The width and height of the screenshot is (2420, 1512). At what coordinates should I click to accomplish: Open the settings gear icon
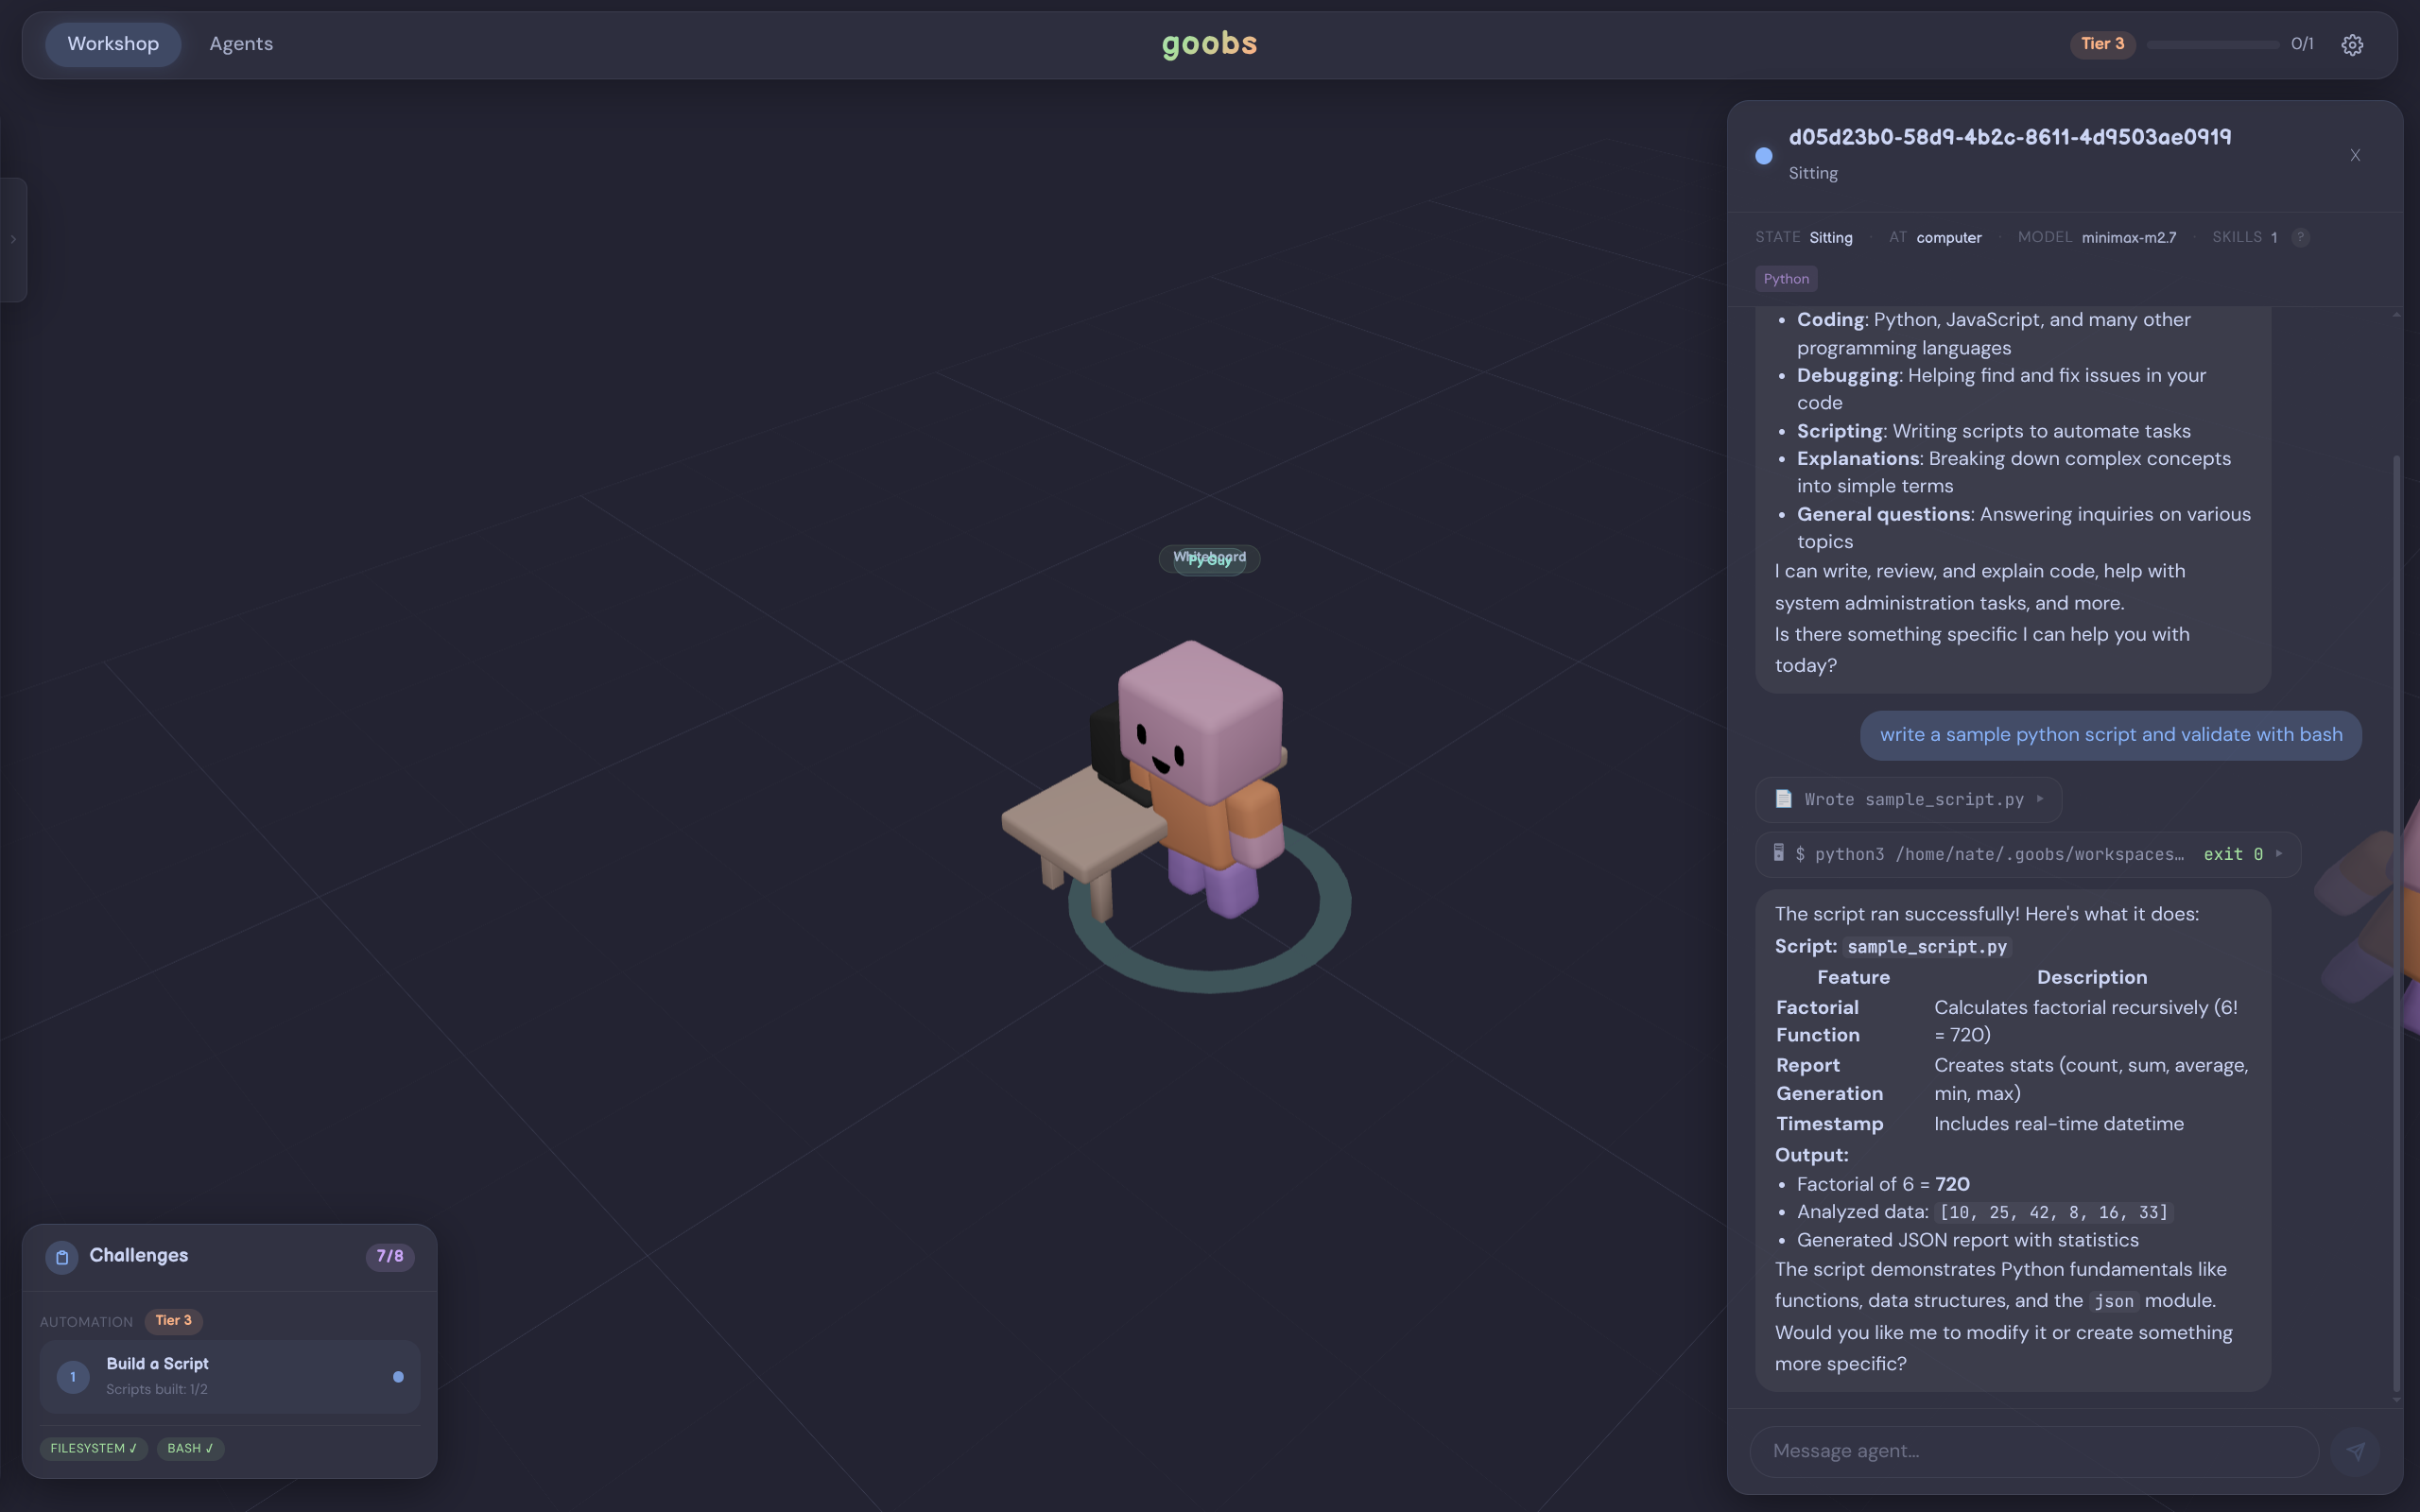click(2352, 44)
